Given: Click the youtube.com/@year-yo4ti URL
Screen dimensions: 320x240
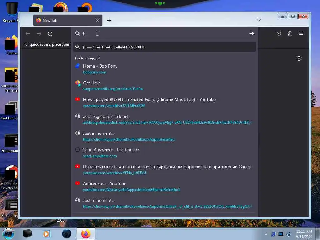Looking at the screenshot, I should [132, 190].
